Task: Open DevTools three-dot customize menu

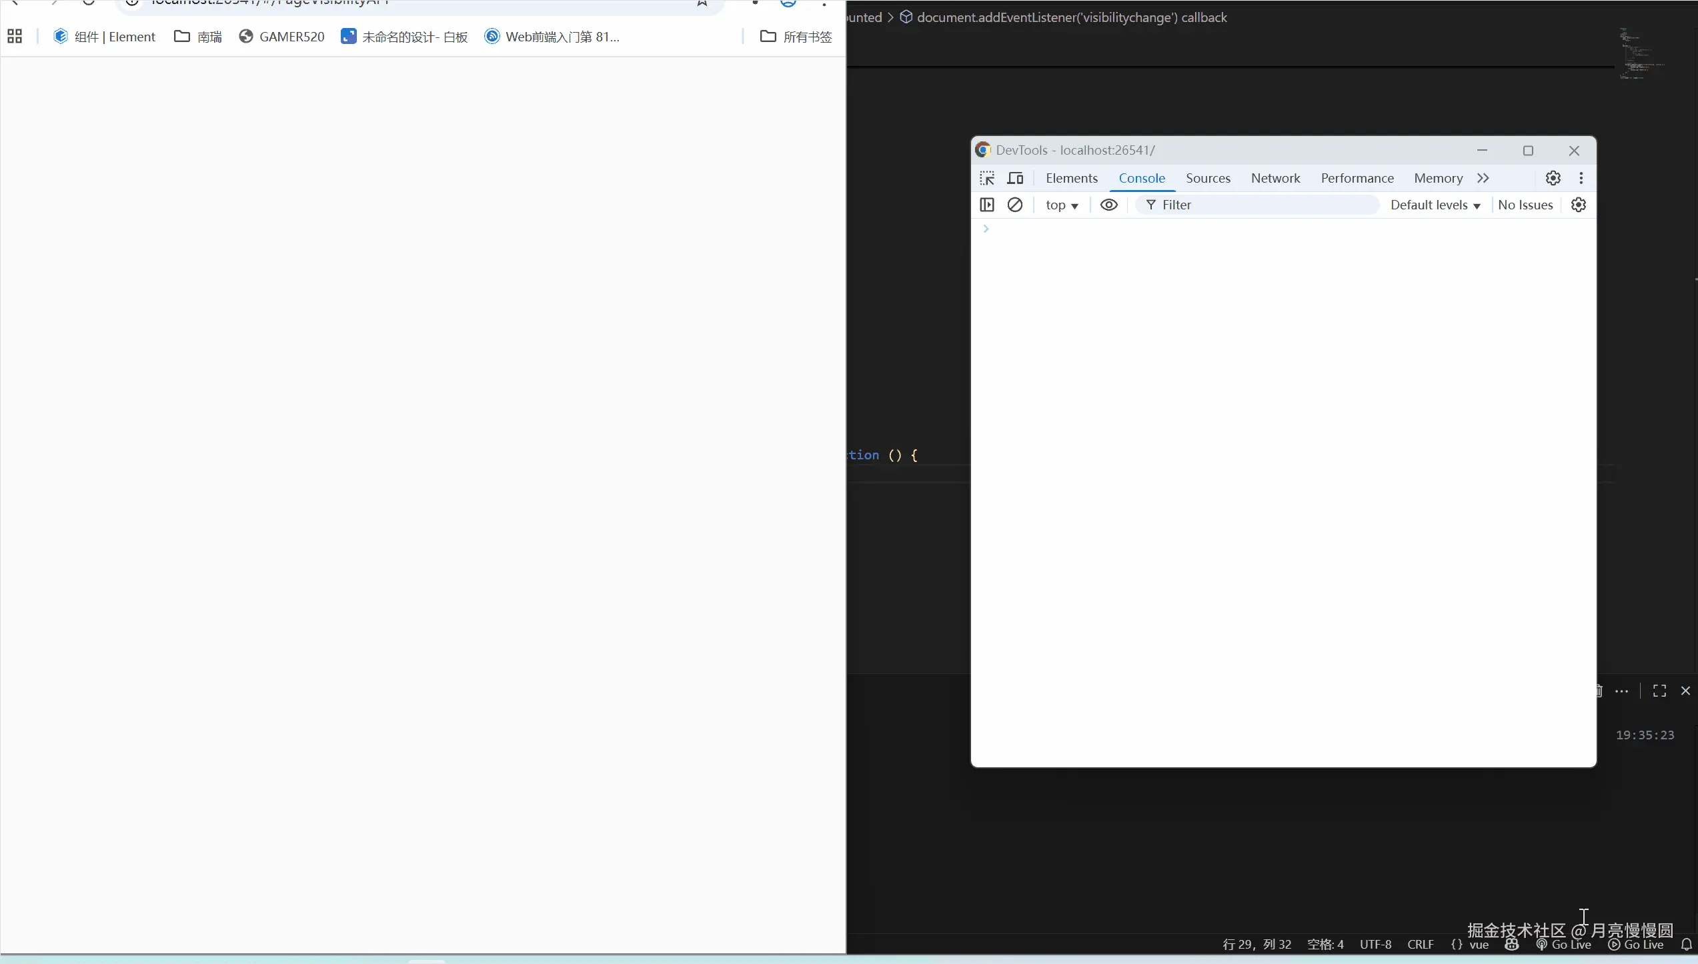Action: (1581, 178)
